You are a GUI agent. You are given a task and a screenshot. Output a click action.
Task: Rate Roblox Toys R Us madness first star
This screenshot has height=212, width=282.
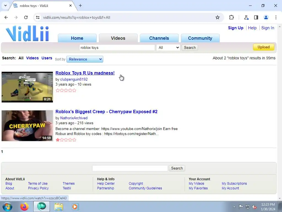[58, 91]
